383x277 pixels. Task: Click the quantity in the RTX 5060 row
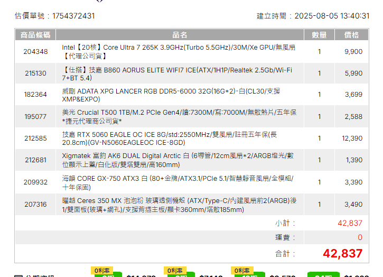coord(319,138)
